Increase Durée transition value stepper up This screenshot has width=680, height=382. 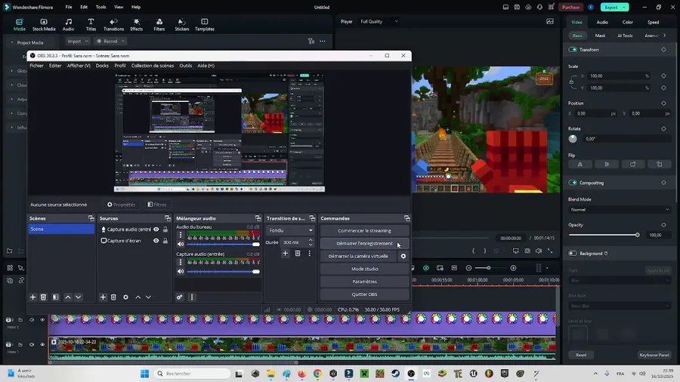point(311,240)
